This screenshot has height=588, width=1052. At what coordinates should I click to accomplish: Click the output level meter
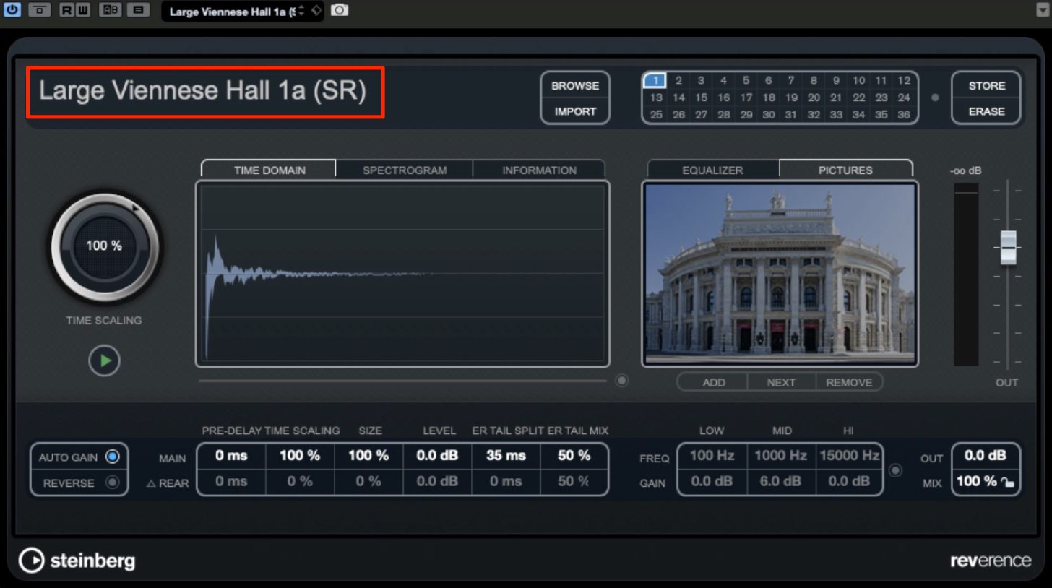point(966,274)
